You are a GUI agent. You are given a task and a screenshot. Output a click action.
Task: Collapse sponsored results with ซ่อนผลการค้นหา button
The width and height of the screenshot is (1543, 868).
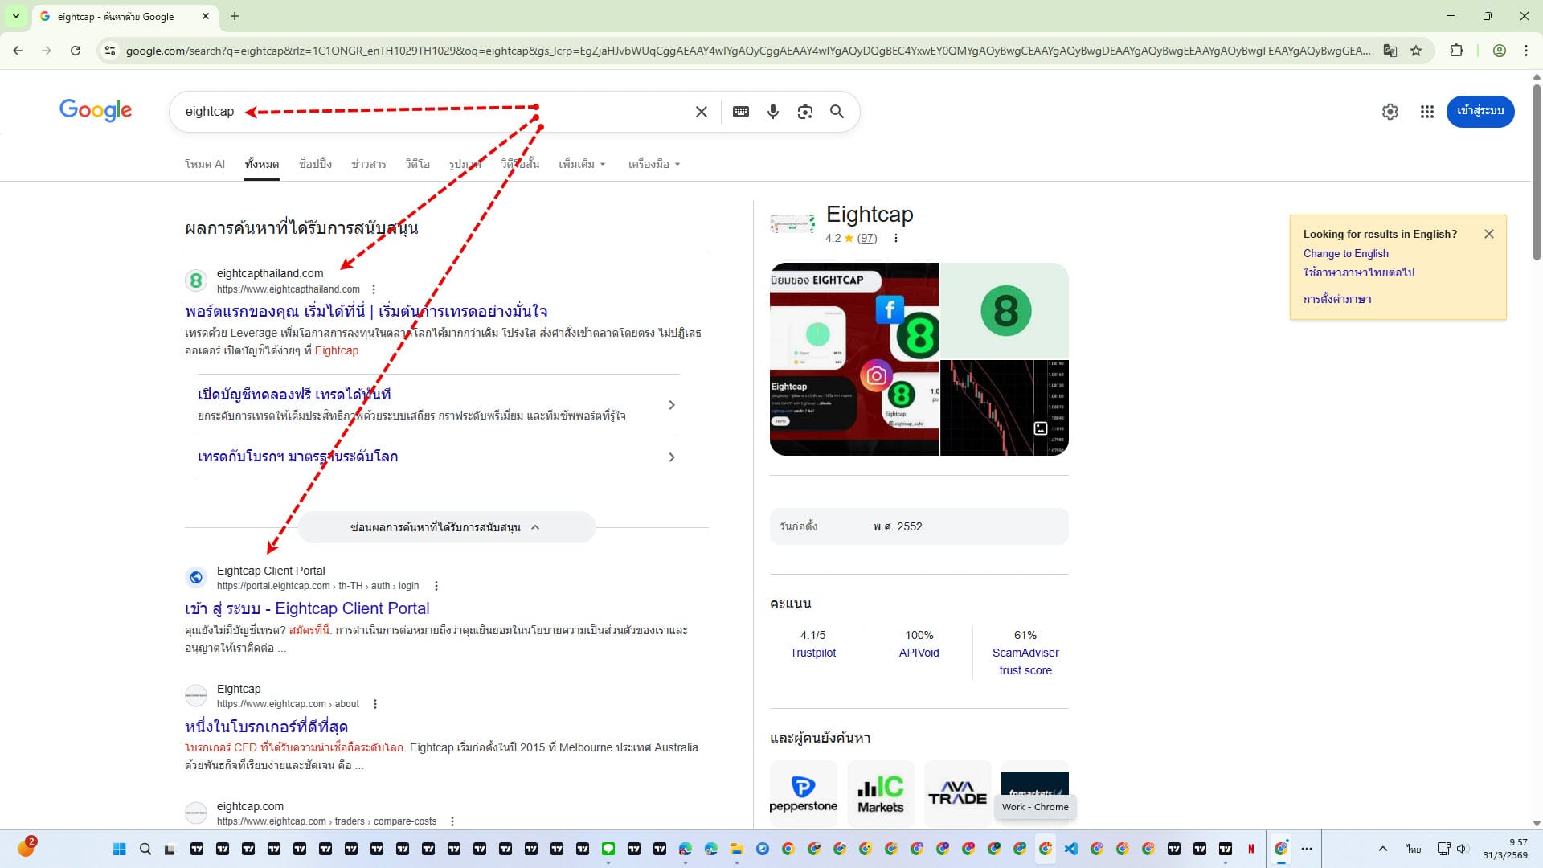tap(446, 527)
